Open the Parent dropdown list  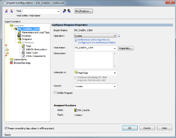pyautogui.click(x=95, y=86)
